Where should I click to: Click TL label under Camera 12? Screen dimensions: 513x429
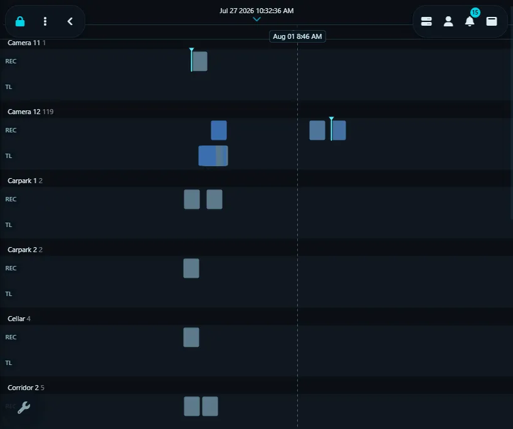(9, 156)
